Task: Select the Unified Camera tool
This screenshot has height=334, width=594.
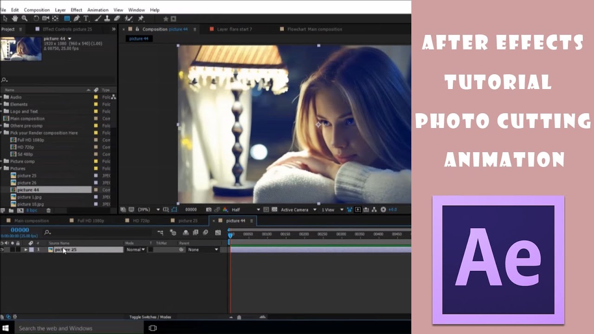Action: (x=45, y=19)
